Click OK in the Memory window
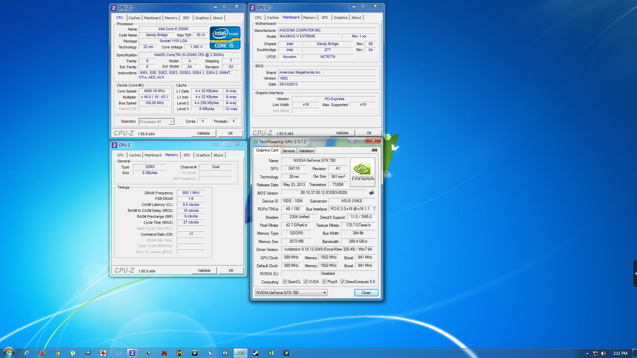 click(231, 270)
